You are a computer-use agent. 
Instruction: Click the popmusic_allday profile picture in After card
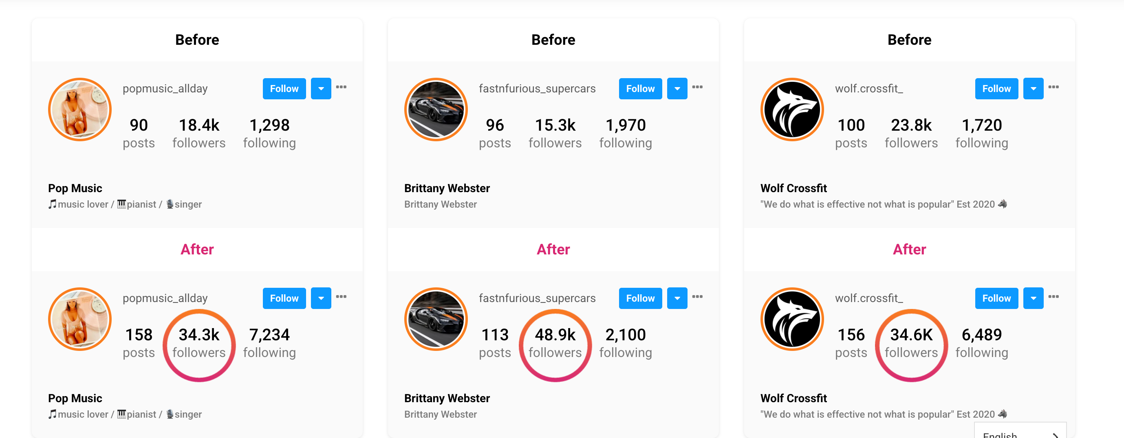80,319
